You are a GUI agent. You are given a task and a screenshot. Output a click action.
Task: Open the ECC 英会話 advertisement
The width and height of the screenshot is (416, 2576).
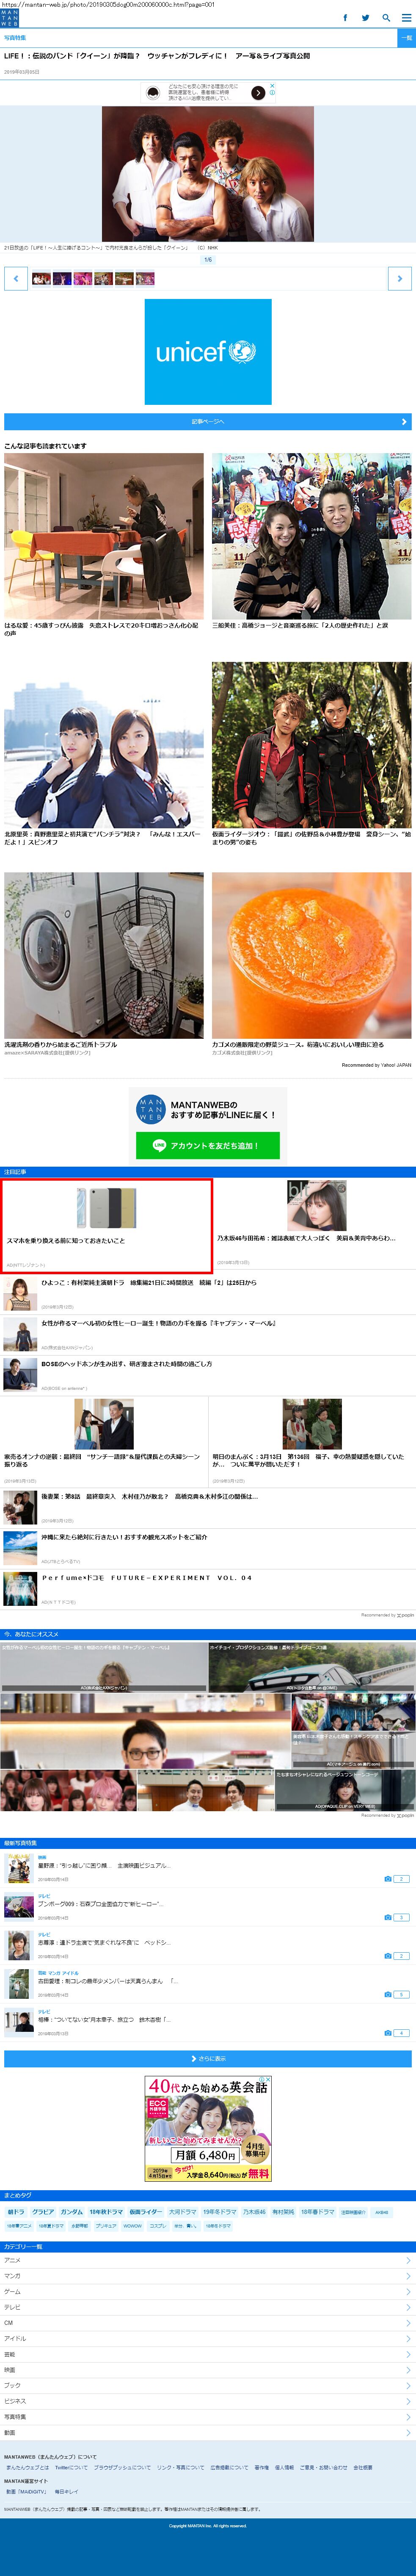click(x=208, y=2128)
